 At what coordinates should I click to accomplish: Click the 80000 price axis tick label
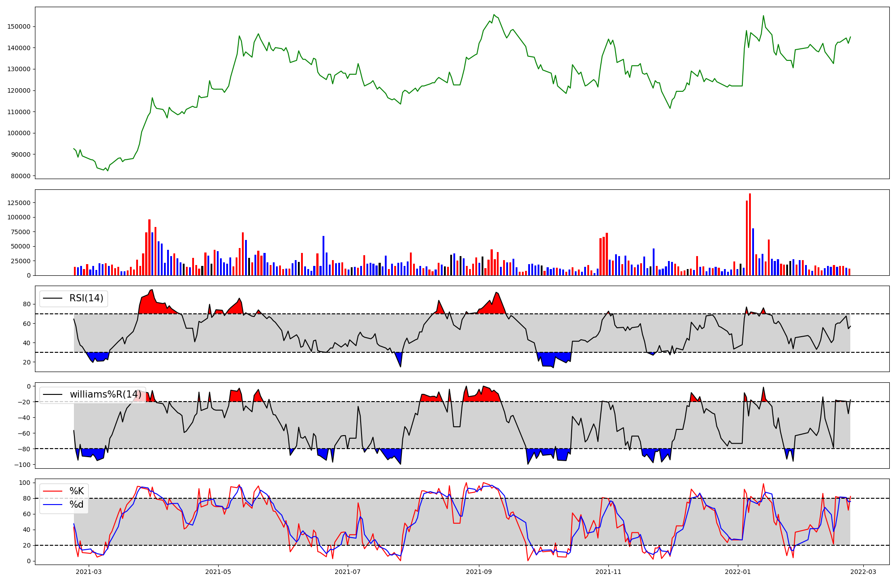pyautogui.click(x=21, y=176)
